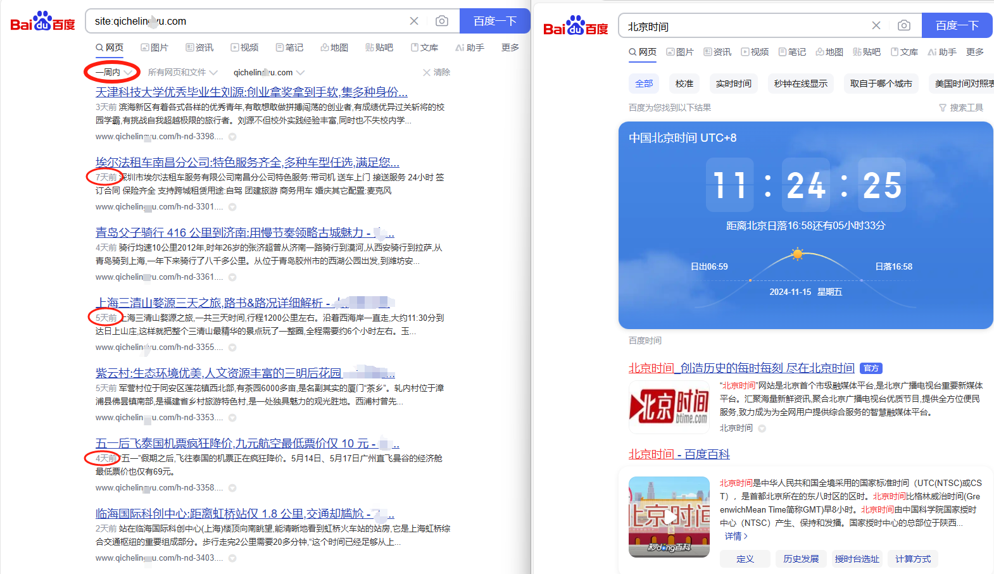Open 北京时间_创造历史的每时每刻 official link
Image resolution: width=994 pixels, height=574 pixels.
pos(741,368)
